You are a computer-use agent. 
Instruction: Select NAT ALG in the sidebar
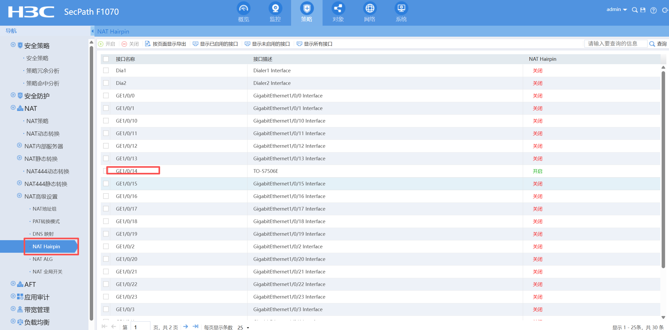(x=43, y=259)
